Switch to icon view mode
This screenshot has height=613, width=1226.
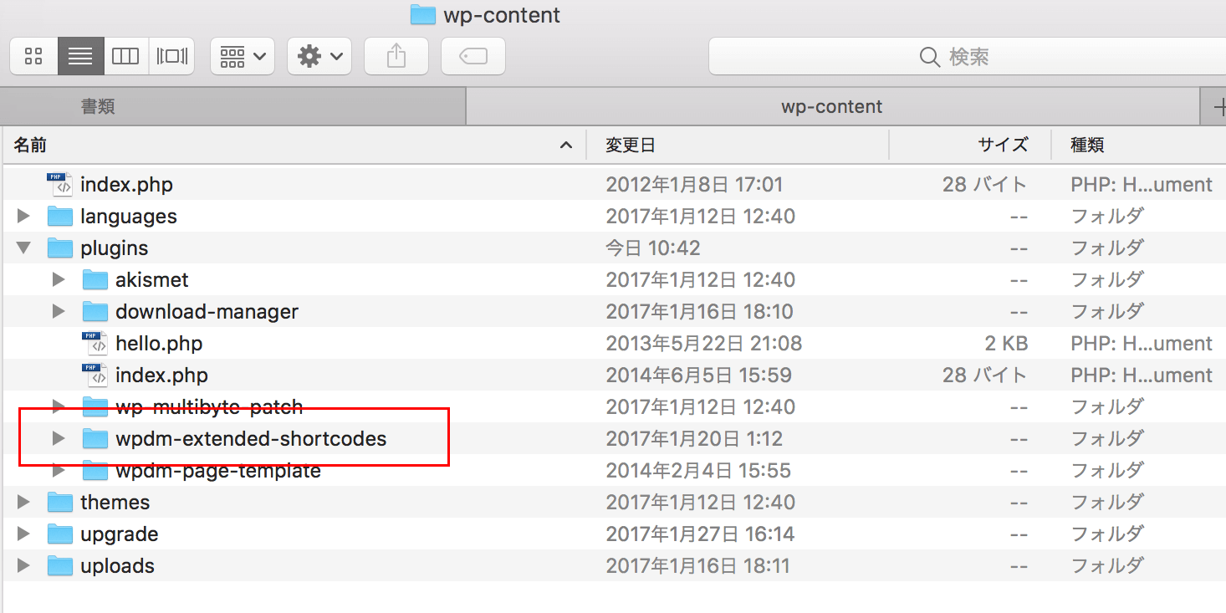pos(33,57)
